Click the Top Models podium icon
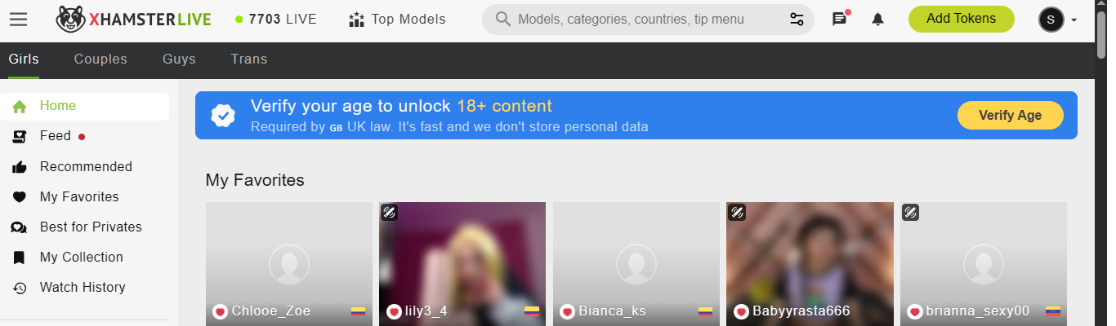1116x326 pixels. click(356, 20)
